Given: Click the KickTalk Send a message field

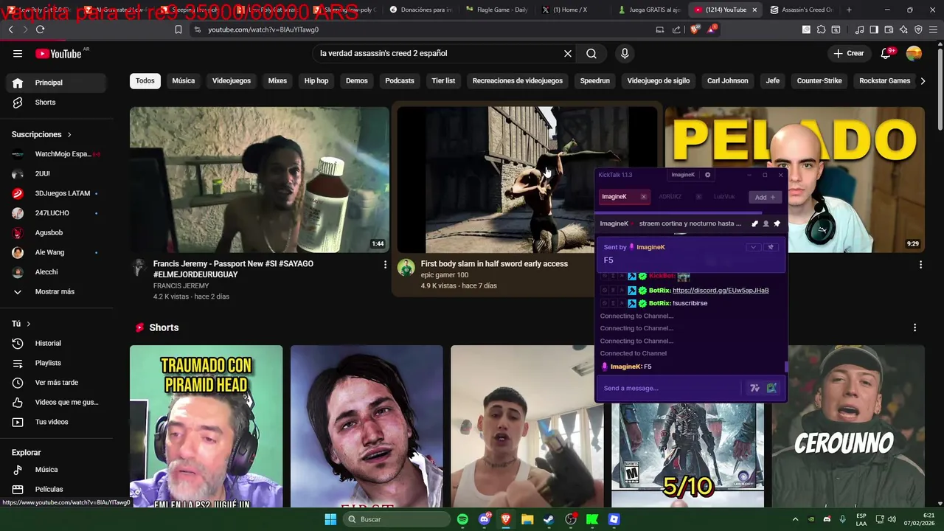Looking at the screenshot, I should point(670,388).
